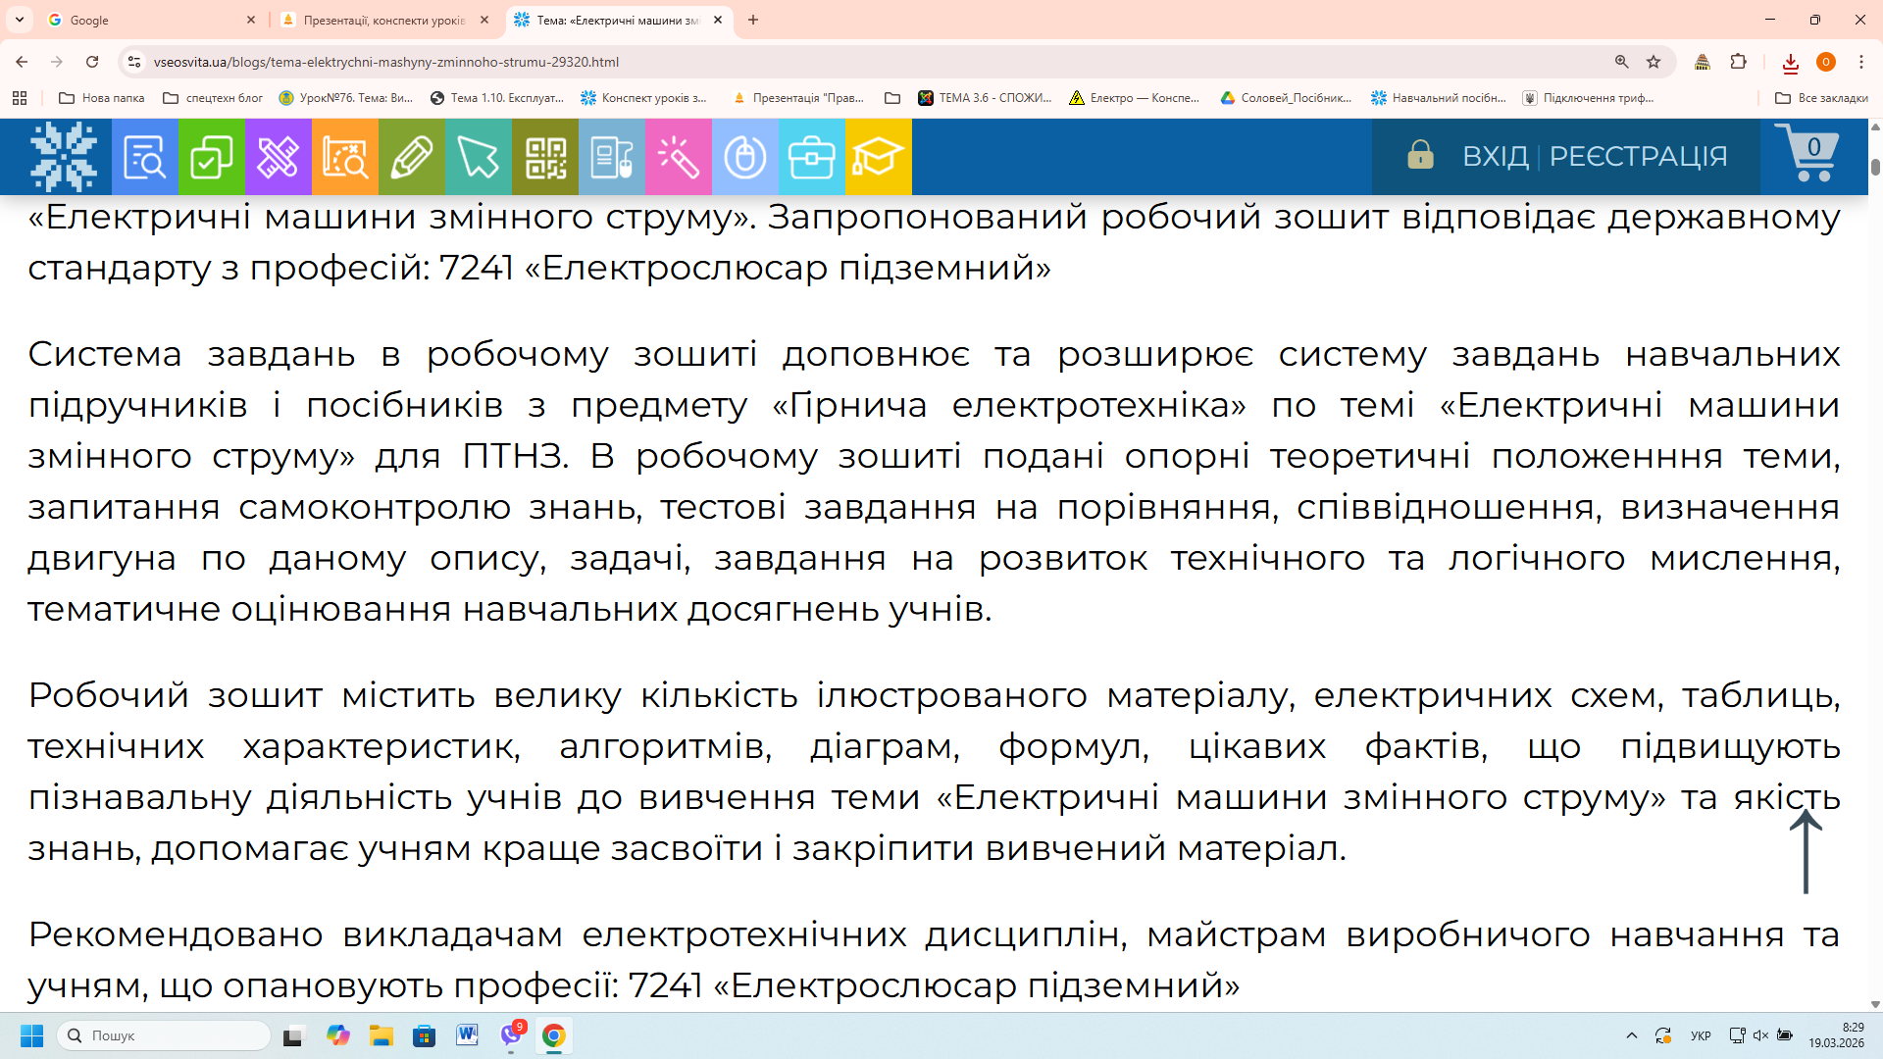
Task: Bookmark this page with the star
Action: [x=1654, y=62]
